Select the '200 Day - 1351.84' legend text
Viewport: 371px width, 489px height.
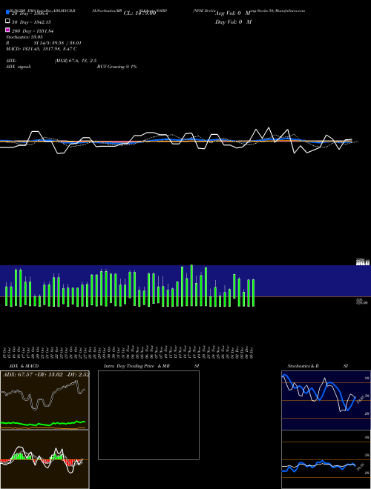click(x=33, y=31)
